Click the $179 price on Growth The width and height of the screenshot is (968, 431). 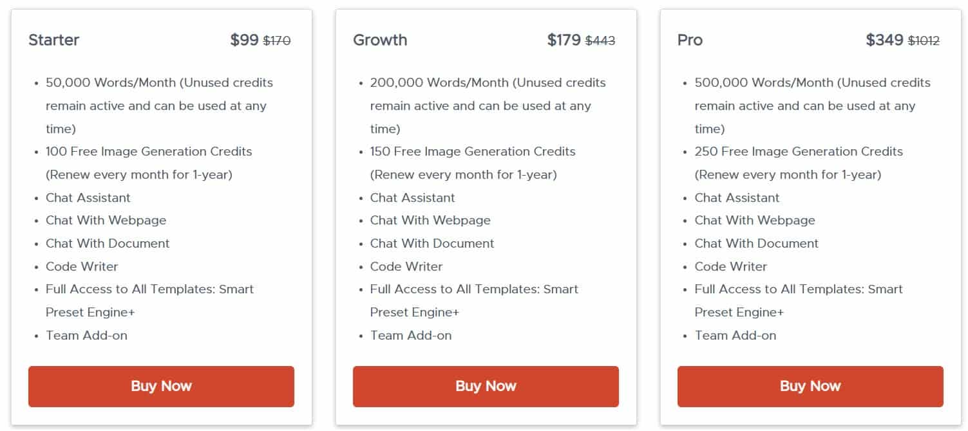[564, 39]
